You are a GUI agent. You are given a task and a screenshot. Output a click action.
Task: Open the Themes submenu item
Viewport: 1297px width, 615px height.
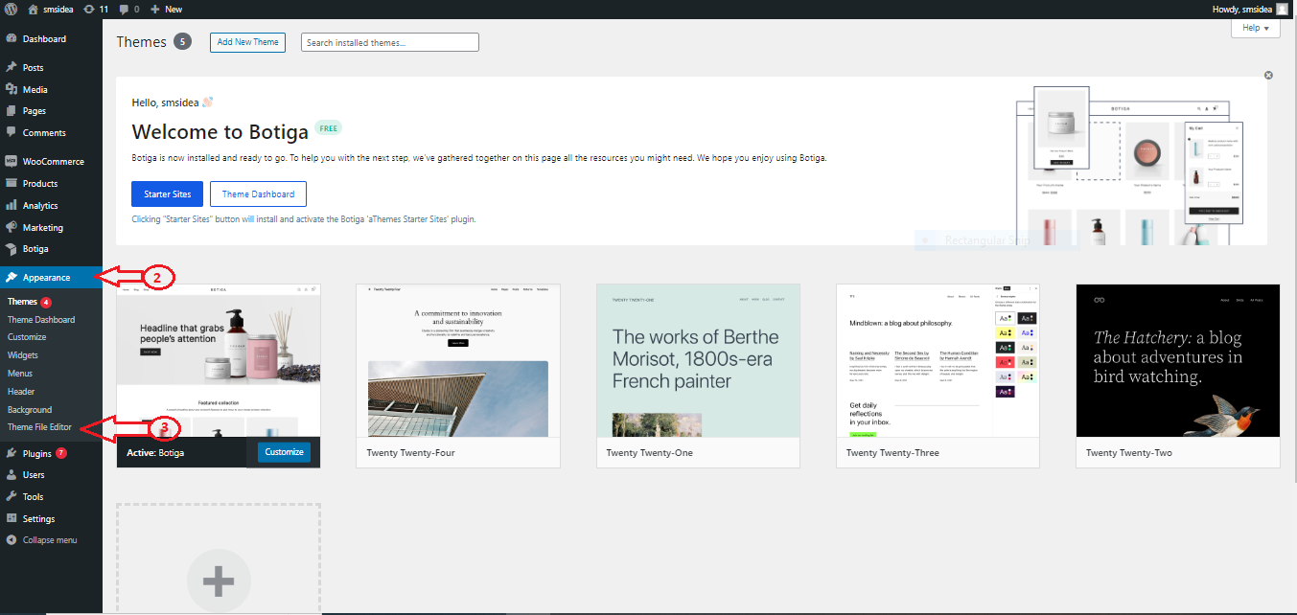tap(22, 302)
